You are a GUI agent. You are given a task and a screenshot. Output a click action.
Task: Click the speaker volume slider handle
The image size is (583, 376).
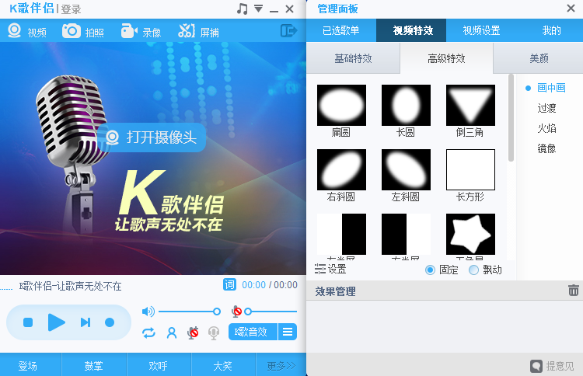point(217,312)
